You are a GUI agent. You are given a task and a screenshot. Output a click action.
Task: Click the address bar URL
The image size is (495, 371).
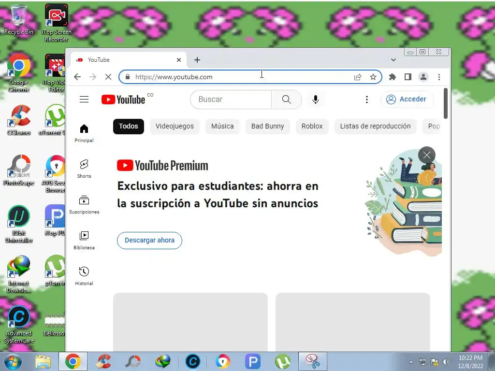click(174, 77)
